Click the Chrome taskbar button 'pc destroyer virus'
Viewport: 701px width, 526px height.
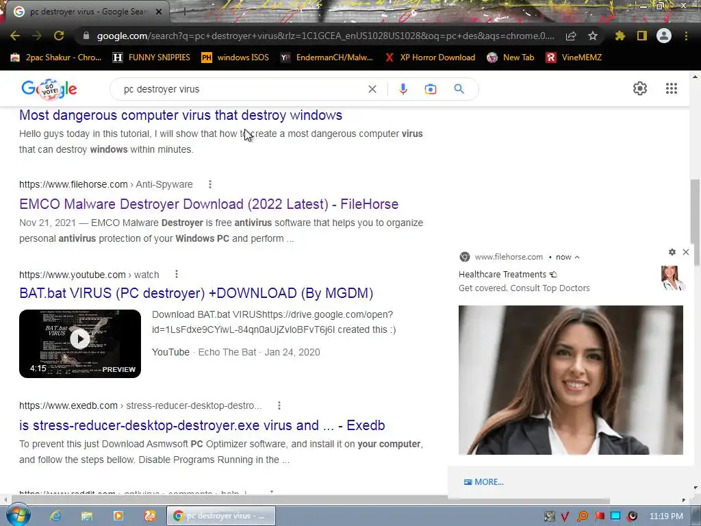[x=221, y=516]
